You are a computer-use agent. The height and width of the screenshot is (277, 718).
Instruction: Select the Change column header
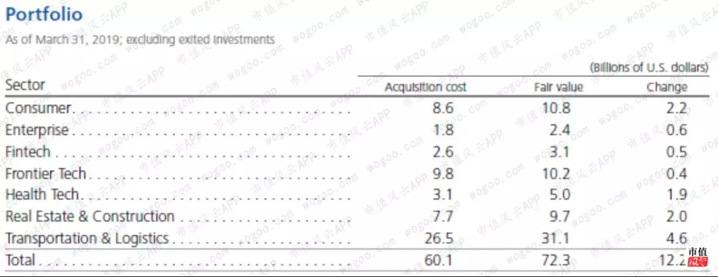click(x=667, y=87)
